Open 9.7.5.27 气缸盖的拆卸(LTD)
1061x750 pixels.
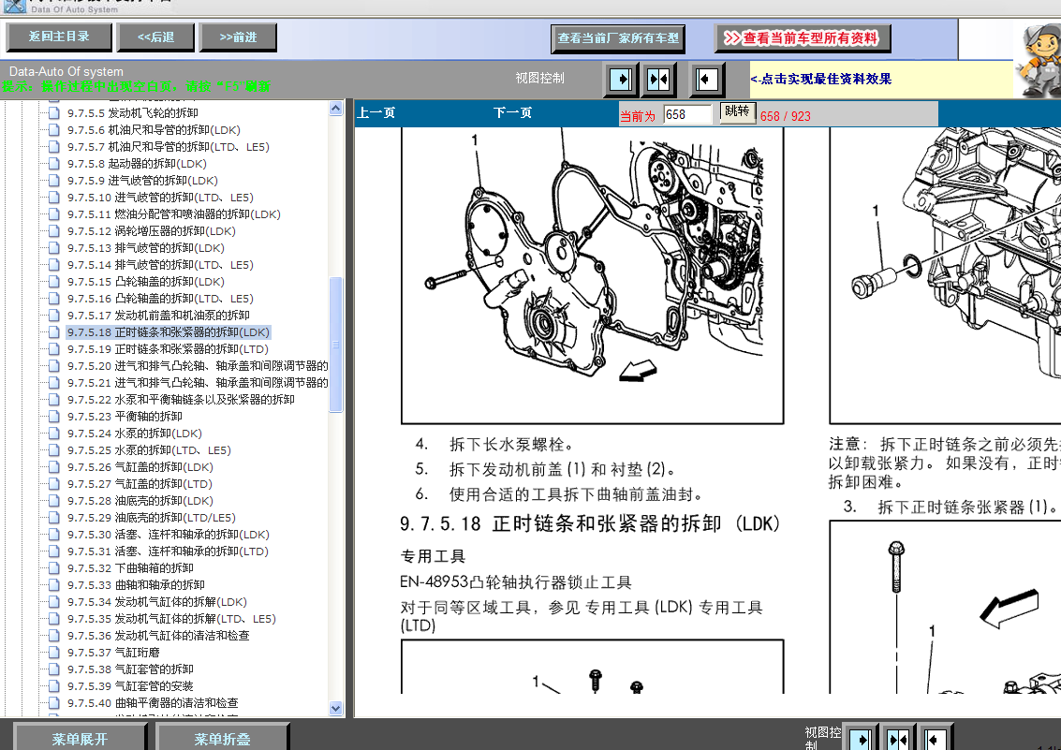(140, 484)
